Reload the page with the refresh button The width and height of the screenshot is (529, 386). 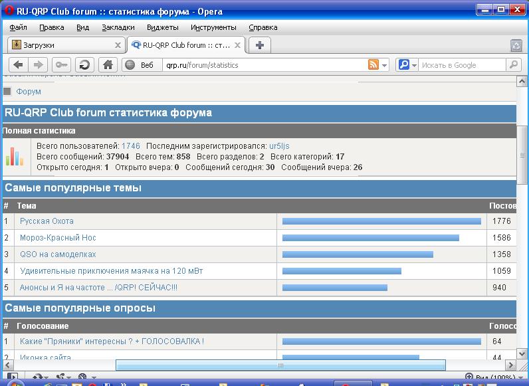coord(84,65)
